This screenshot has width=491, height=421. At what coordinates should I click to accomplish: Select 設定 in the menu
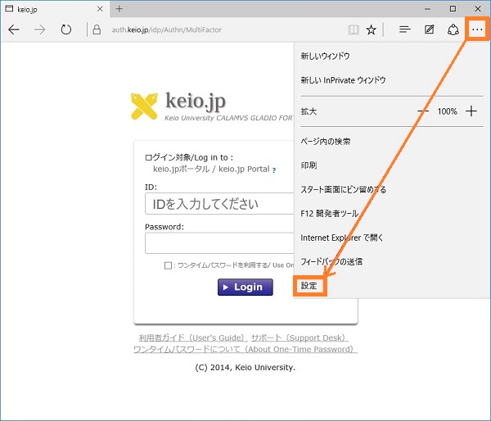coord(309,286)
